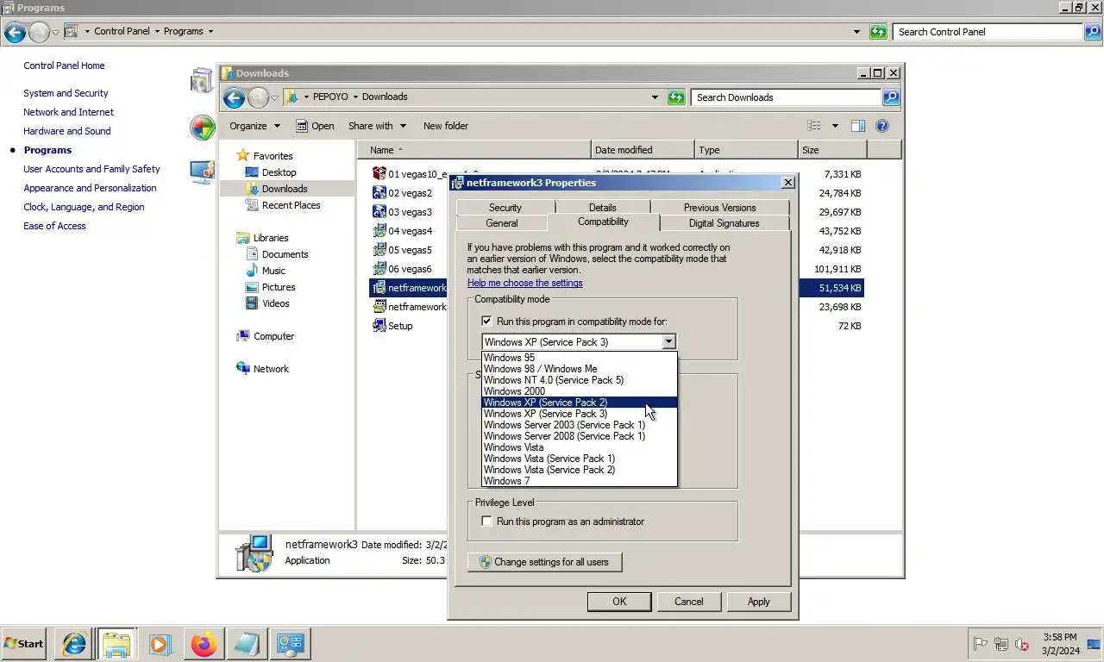This screenshot has height=662, width=1104.
Task: Open the General tab
Action: coord(502,223)
